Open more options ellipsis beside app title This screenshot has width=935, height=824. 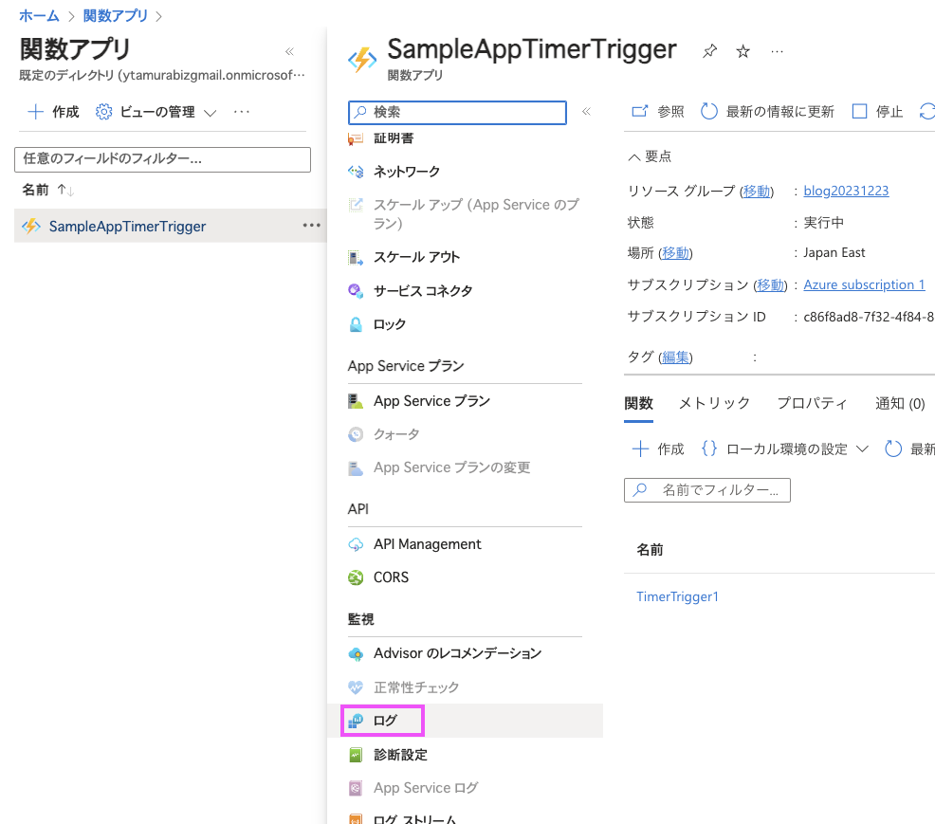[x=777, y=52]
